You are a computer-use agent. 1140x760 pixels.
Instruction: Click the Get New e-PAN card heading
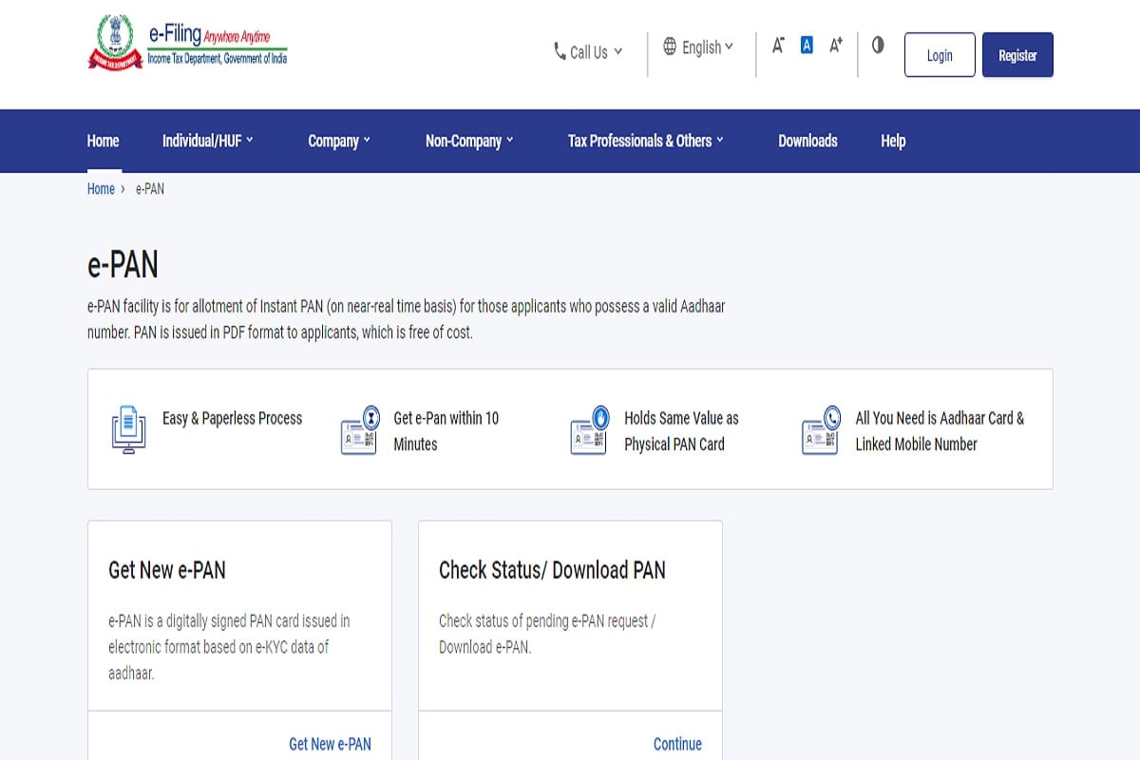[x=167, y=570]
